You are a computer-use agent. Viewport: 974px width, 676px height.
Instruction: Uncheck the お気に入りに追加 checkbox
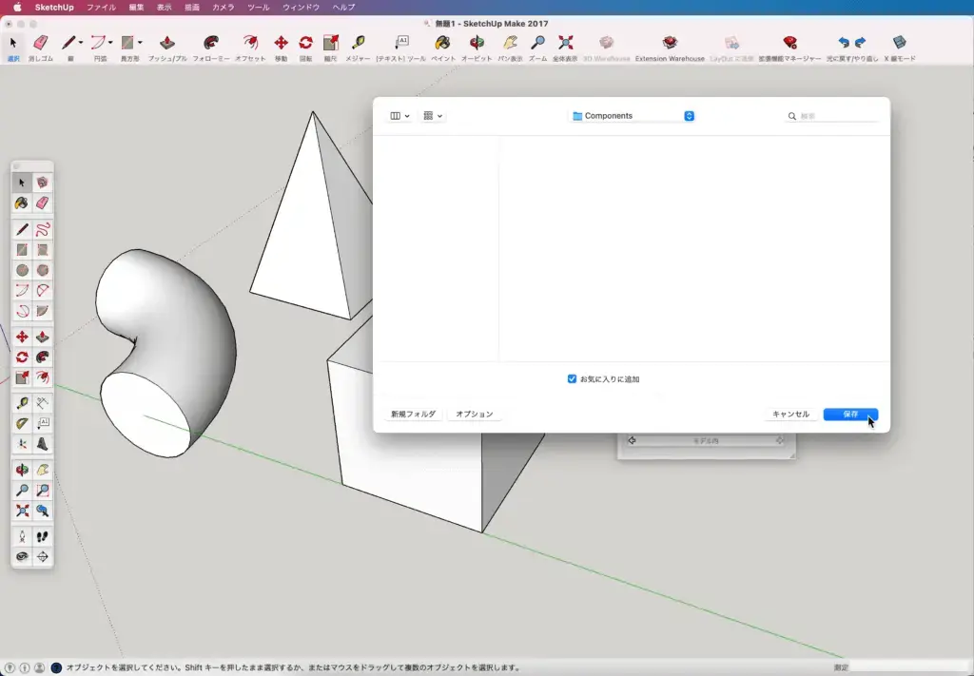click(x=572, y=378)
